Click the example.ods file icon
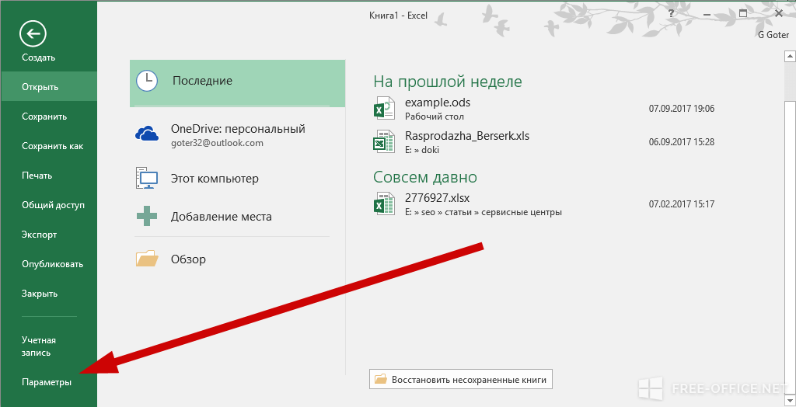Image resolution: width=796 pixels, height=407 pixels. click(384, 108)
